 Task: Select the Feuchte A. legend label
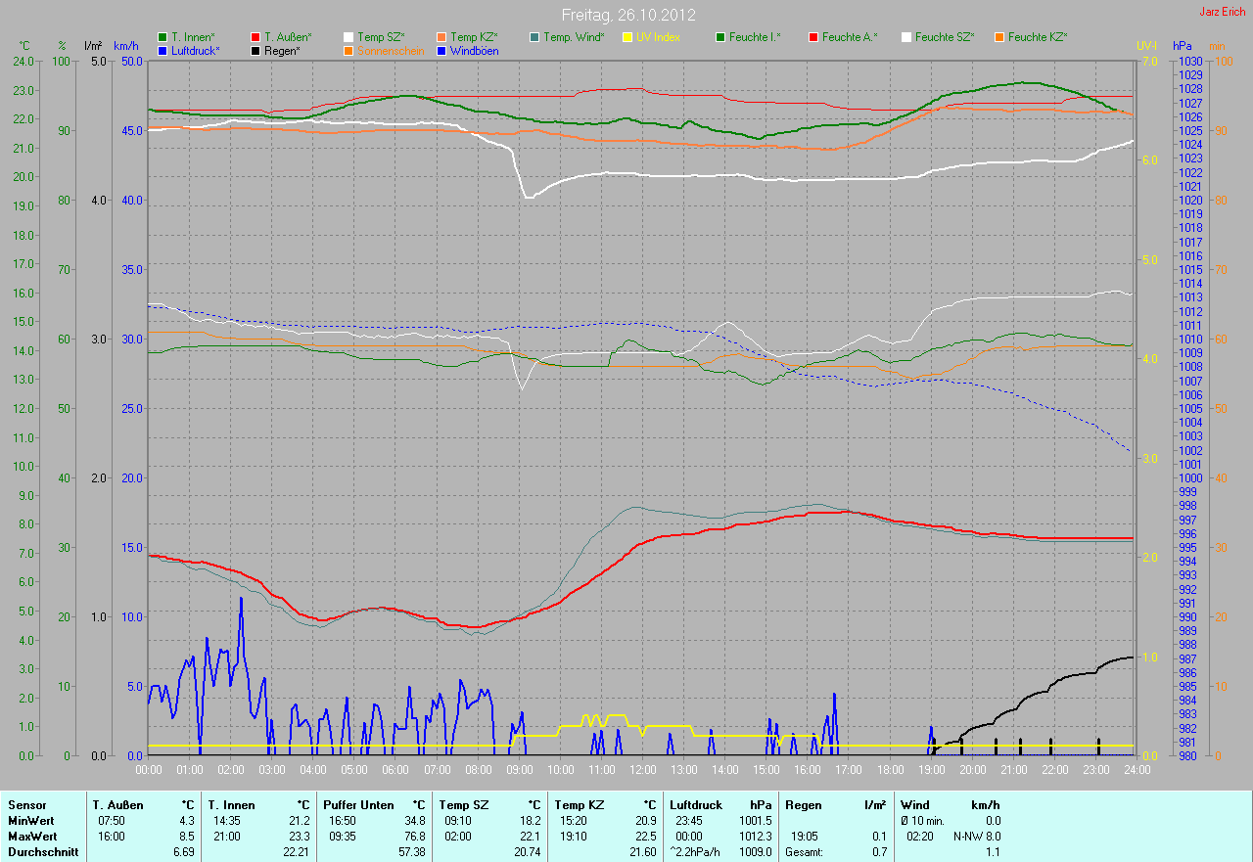click(x=850, y=37)
